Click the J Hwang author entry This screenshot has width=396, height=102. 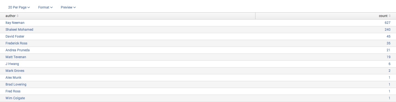click(12, 64)
